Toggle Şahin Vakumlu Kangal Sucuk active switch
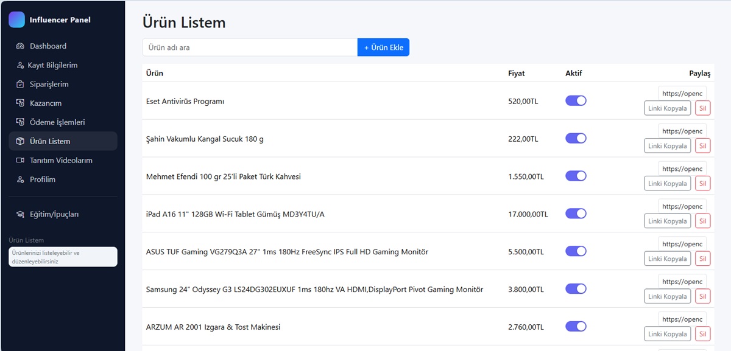Viewport: 731px width, 351px height. point(576,139)
